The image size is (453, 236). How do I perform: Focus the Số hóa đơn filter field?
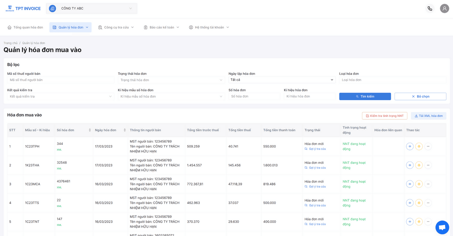click(x=254, y=97)
